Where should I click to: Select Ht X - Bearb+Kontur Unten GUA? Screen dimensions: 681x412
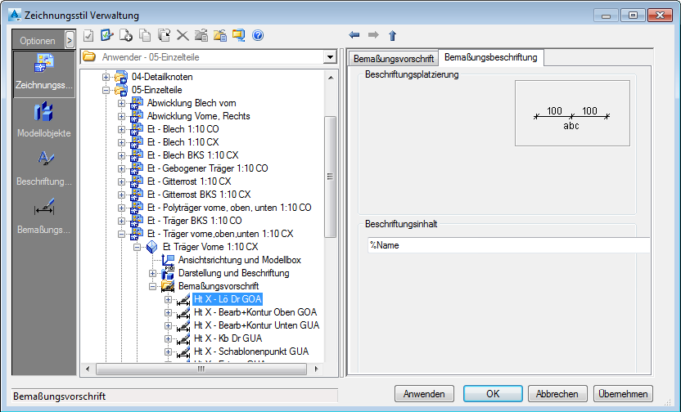256,325
